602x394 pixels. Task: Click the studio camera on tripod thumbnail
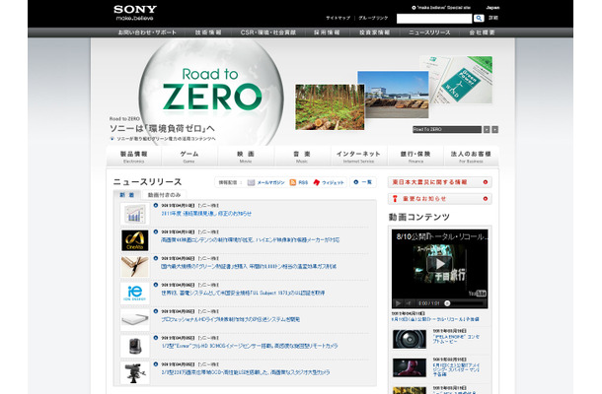click(135, 372)
